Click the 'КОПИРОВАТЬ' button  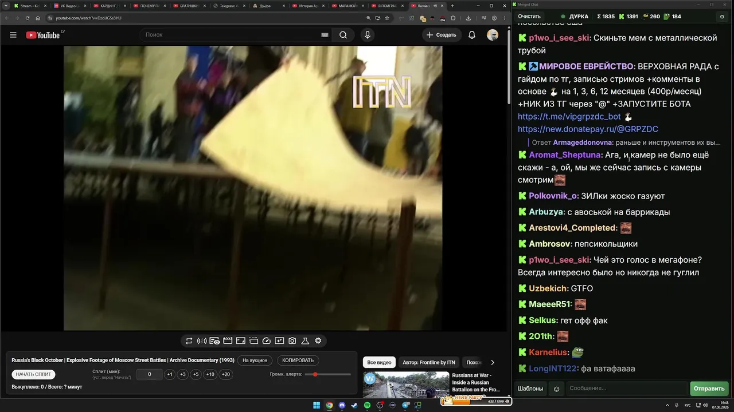(x=298, y=360)
